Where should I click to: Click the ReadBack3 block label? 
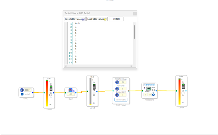(x=149, y=100)
